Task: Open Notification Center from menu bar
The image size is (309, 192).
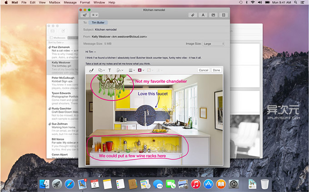Action: click(302, 2)
